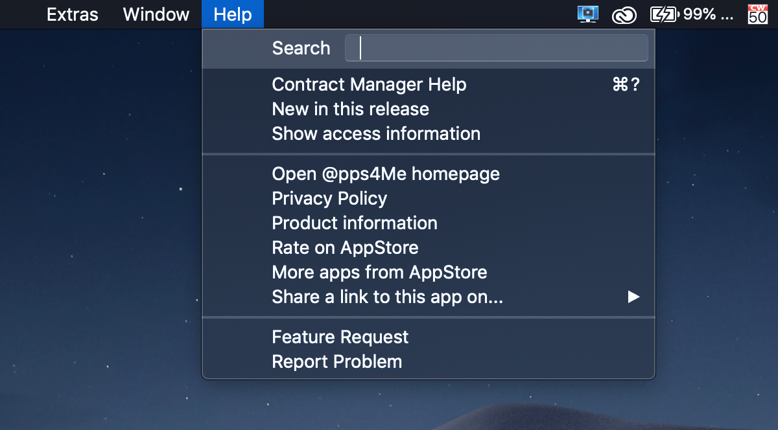Choose Feature Request

[429, 337]
